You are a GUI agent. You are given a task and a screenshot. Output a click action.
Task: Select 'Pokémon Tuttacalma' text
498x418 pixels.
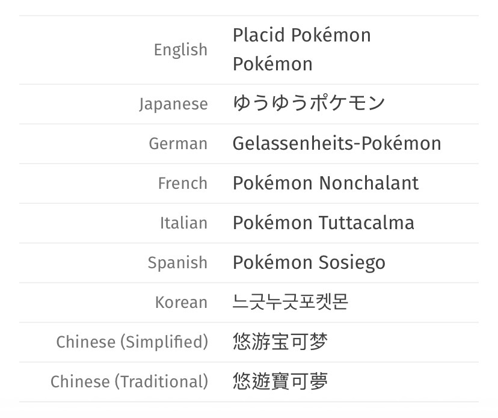coord(324,223)
